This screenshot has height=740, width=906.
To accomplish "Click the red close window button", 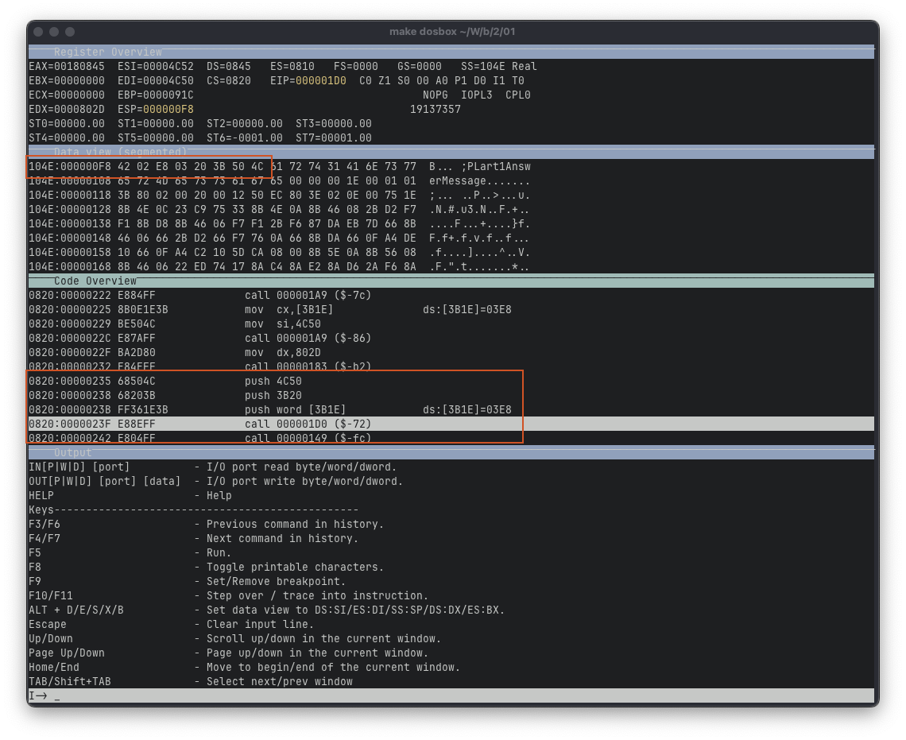I will pyautogui.click(x=39, y=32).
